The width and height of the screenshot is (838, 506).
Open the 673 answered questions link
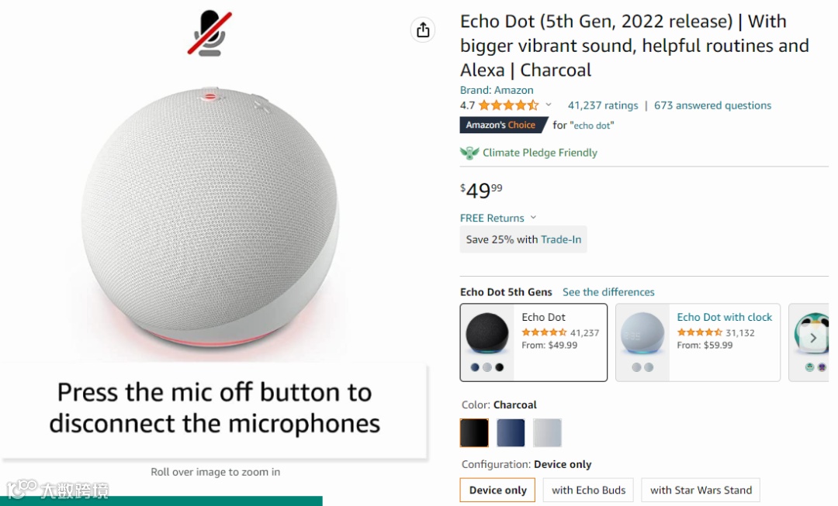pyautogui.click(x=712, y=105)
